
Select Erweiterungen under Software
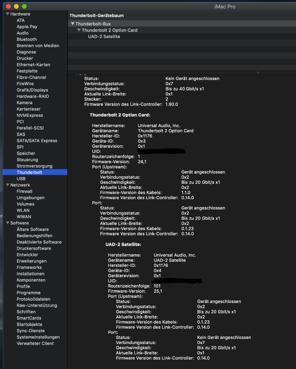click(x=31, y=261)
